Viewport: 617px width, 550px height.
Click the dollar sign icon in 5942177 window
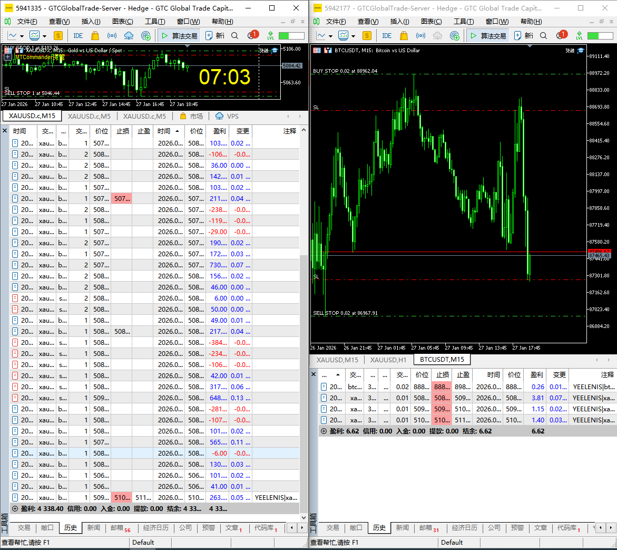367,36
